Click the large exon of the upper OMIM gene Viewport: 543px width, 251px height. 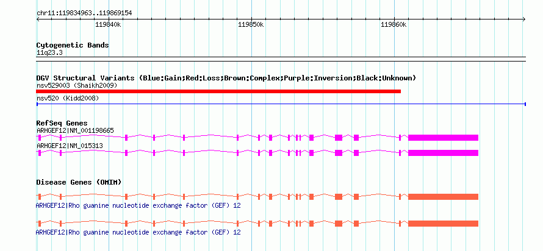pos(444,197)
